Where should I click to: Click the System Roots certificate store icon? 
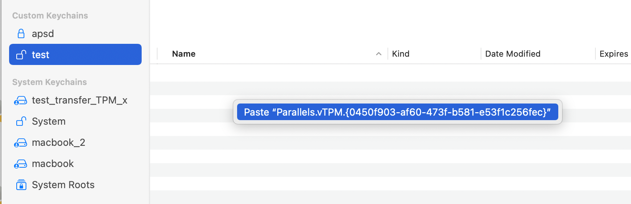(x=21, y=185)
